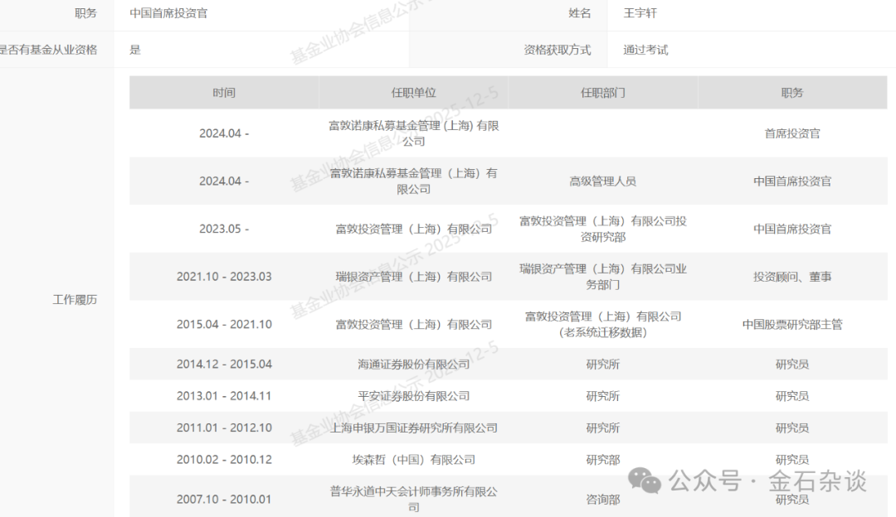The height and width of the screenshot is (517, 896).
Task: Click the 中国股票研究部主管 position cell
Action: [x=791, y=325]
